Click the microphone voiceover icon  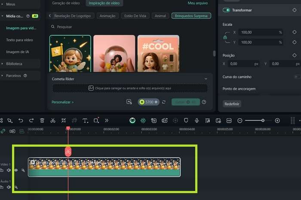click(x=197, y=120)
